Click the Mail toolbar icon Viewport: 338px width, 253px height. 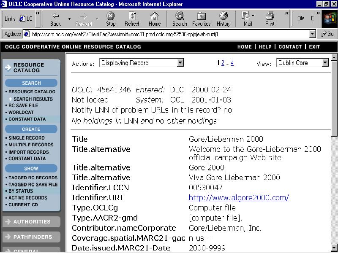[246, 16]
